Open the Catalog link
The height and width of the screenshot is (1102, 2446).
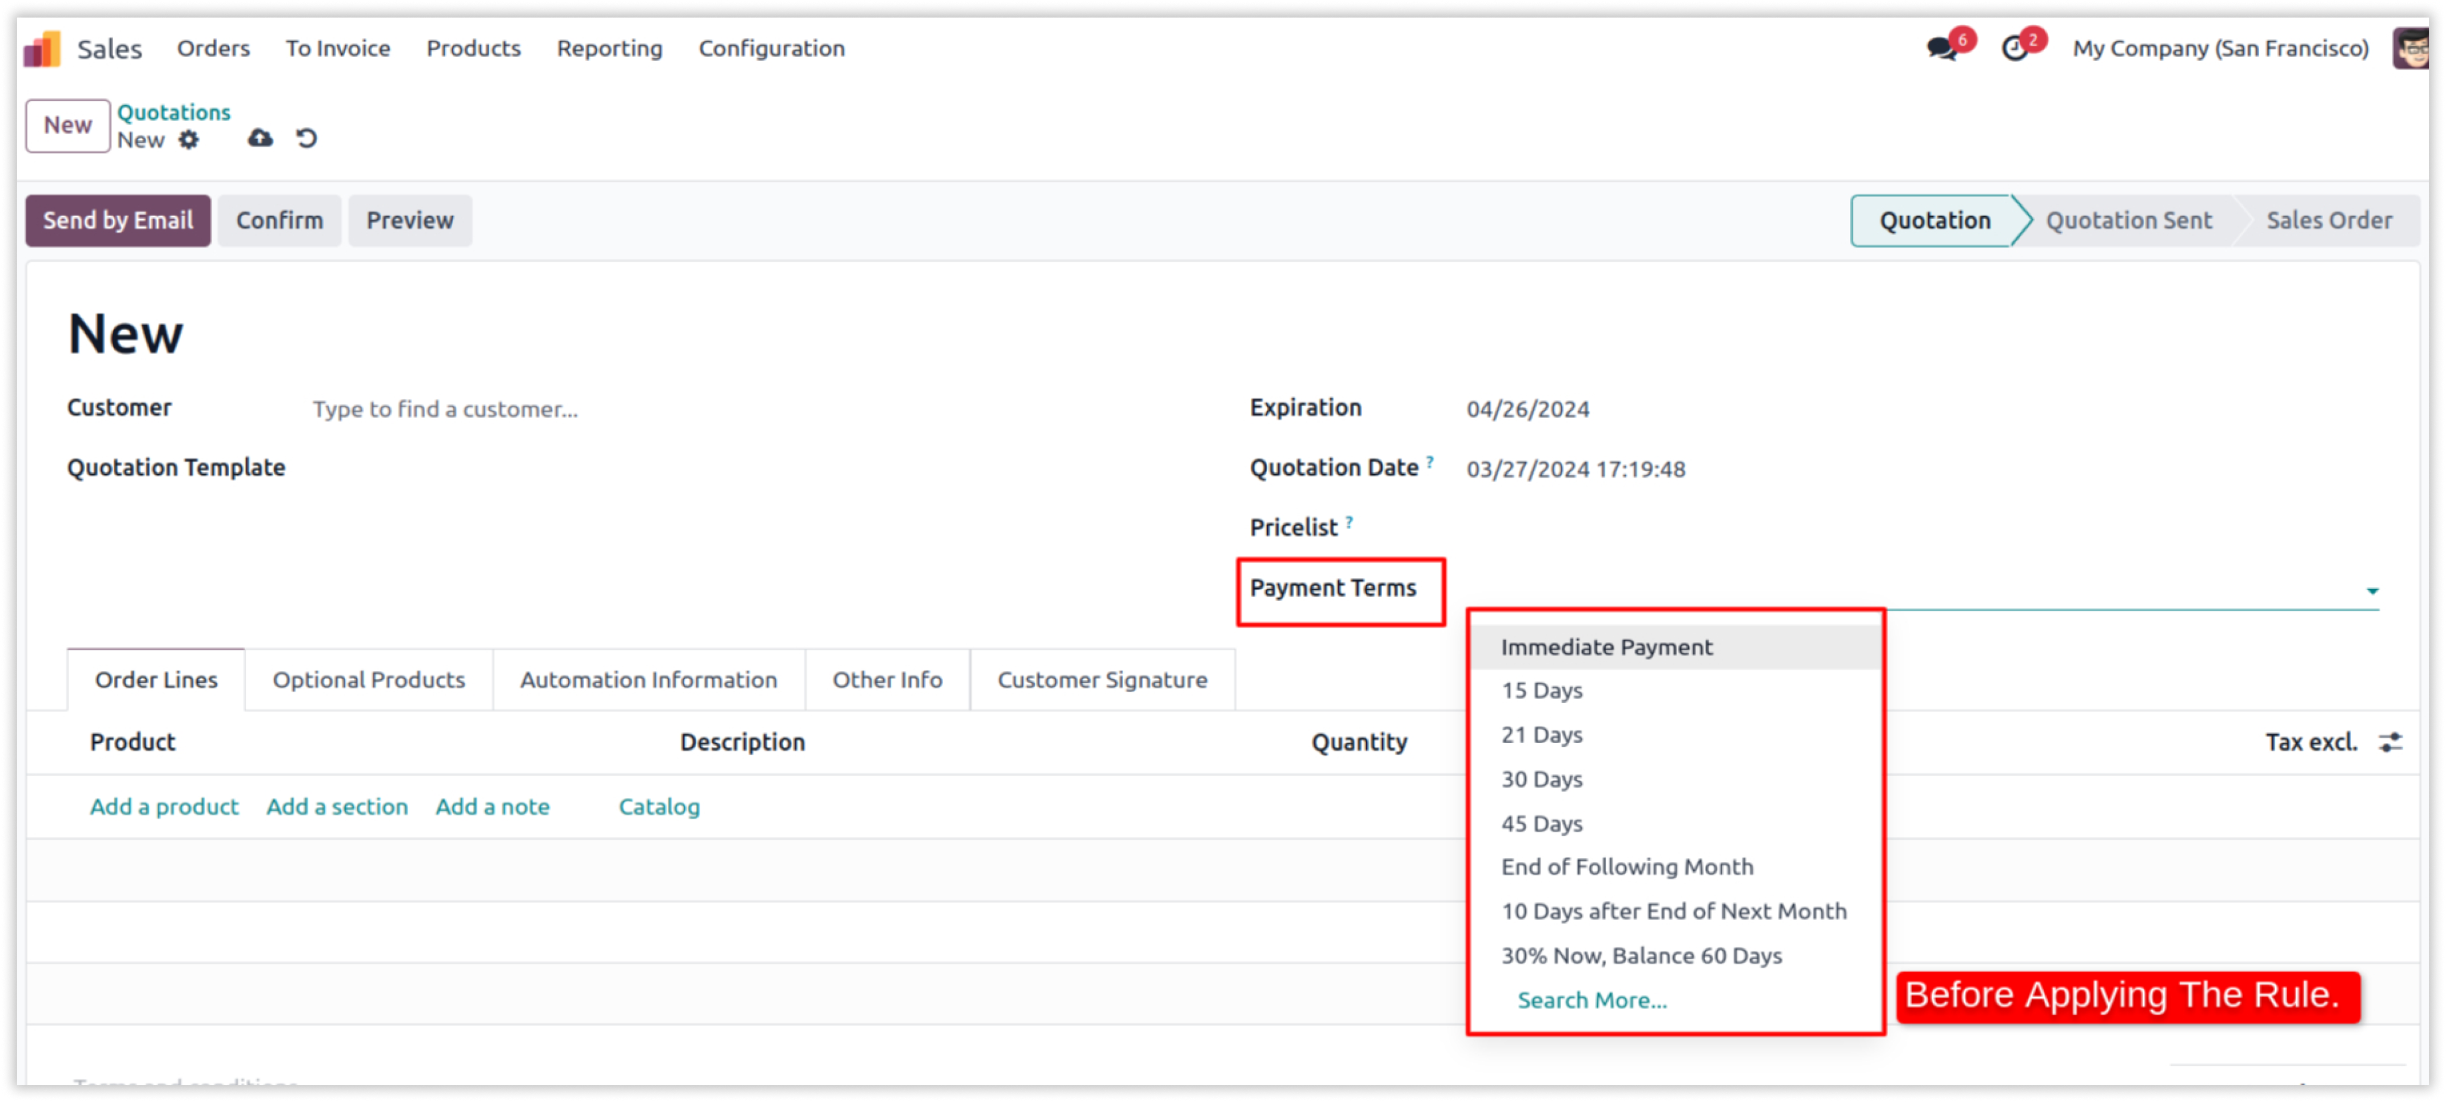pyautogui.click(x=659, y=806)
